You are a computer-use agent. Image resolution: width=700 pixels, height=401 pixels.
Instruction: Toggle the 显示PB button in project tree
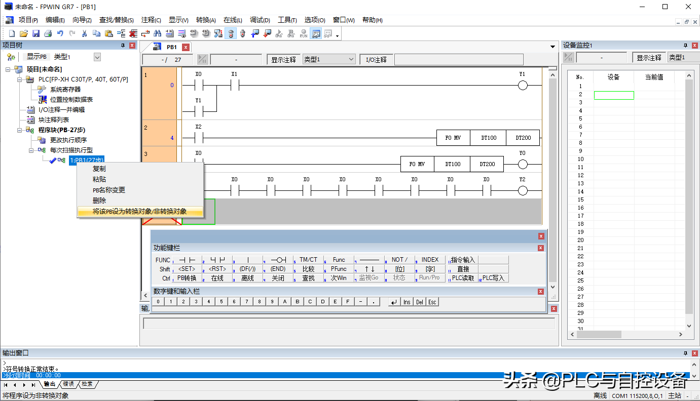(36, 57)
